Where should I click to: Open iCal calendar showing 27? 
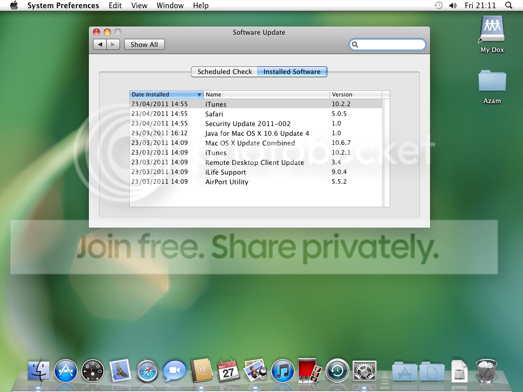228,371
